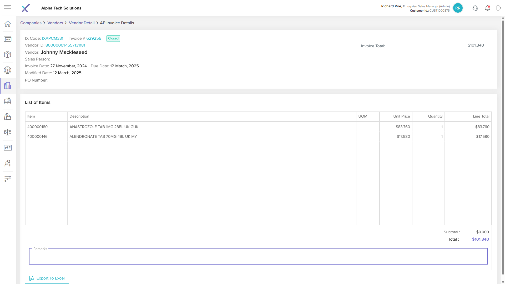
Task: Click the logout icon
Action: (x=499, y=8)
